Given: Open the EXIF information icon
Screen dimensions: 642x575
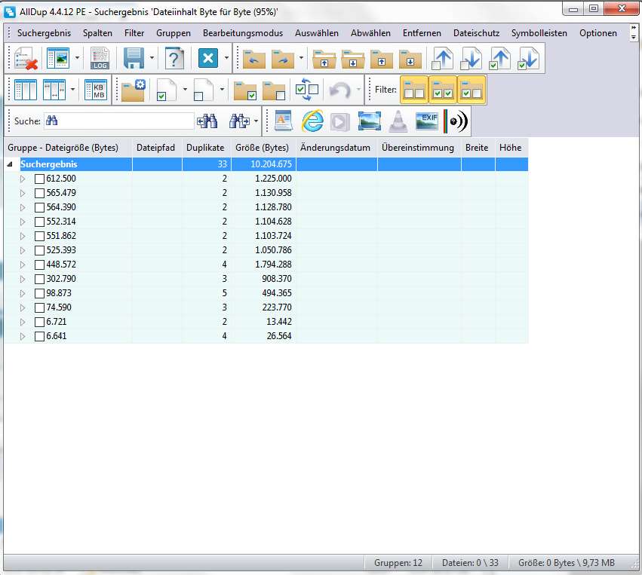Looking at the screenshot, I should pos(427,121).
